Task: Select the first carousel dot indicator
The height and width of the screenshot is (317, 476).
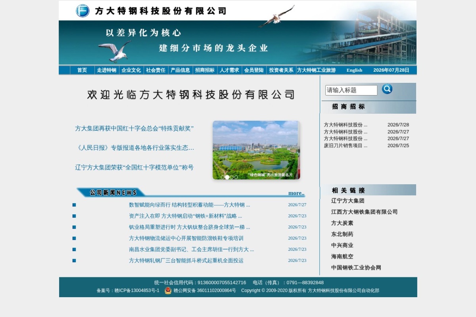Action: click(223, 177)
